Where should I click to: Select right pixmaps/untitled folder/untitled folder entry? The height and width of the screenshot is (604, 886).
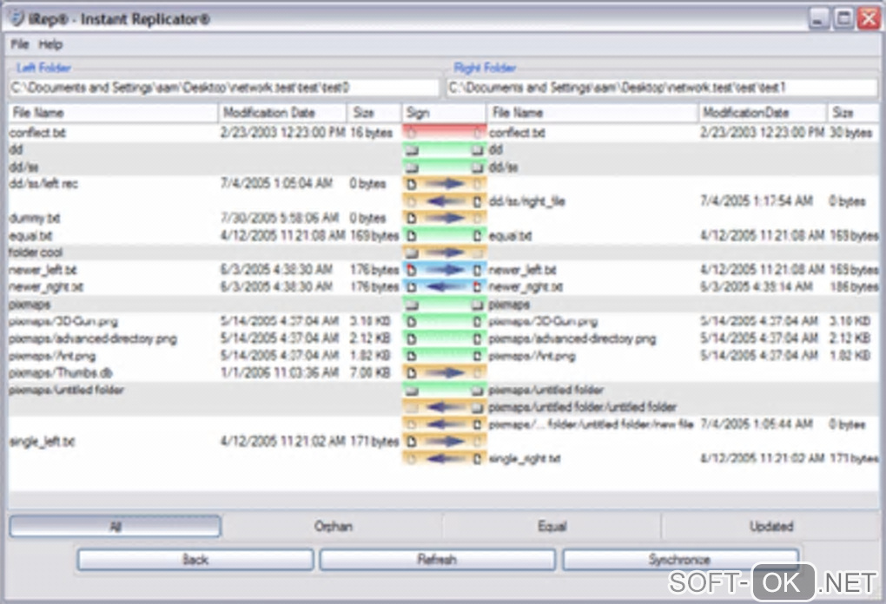(583, 408)
